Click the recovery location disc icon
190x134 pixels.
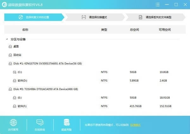pos(21,17)
